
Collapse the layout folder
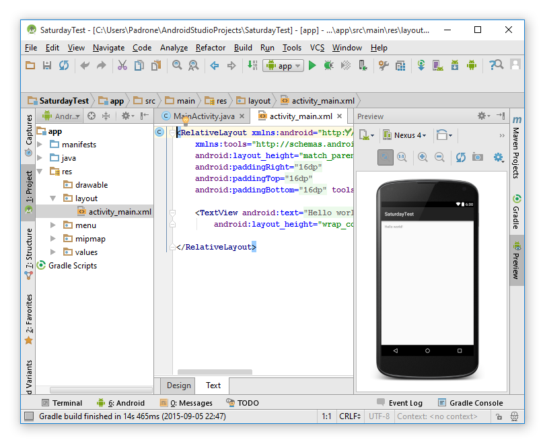pyautogui.click(x=53, y=198)
